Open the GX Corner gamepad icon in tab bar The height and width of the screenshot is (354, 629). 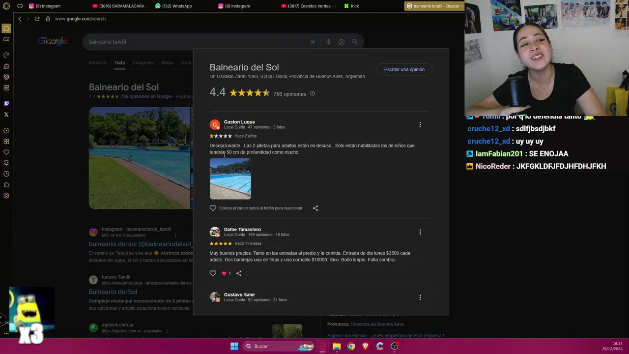[x=20, y=6]
